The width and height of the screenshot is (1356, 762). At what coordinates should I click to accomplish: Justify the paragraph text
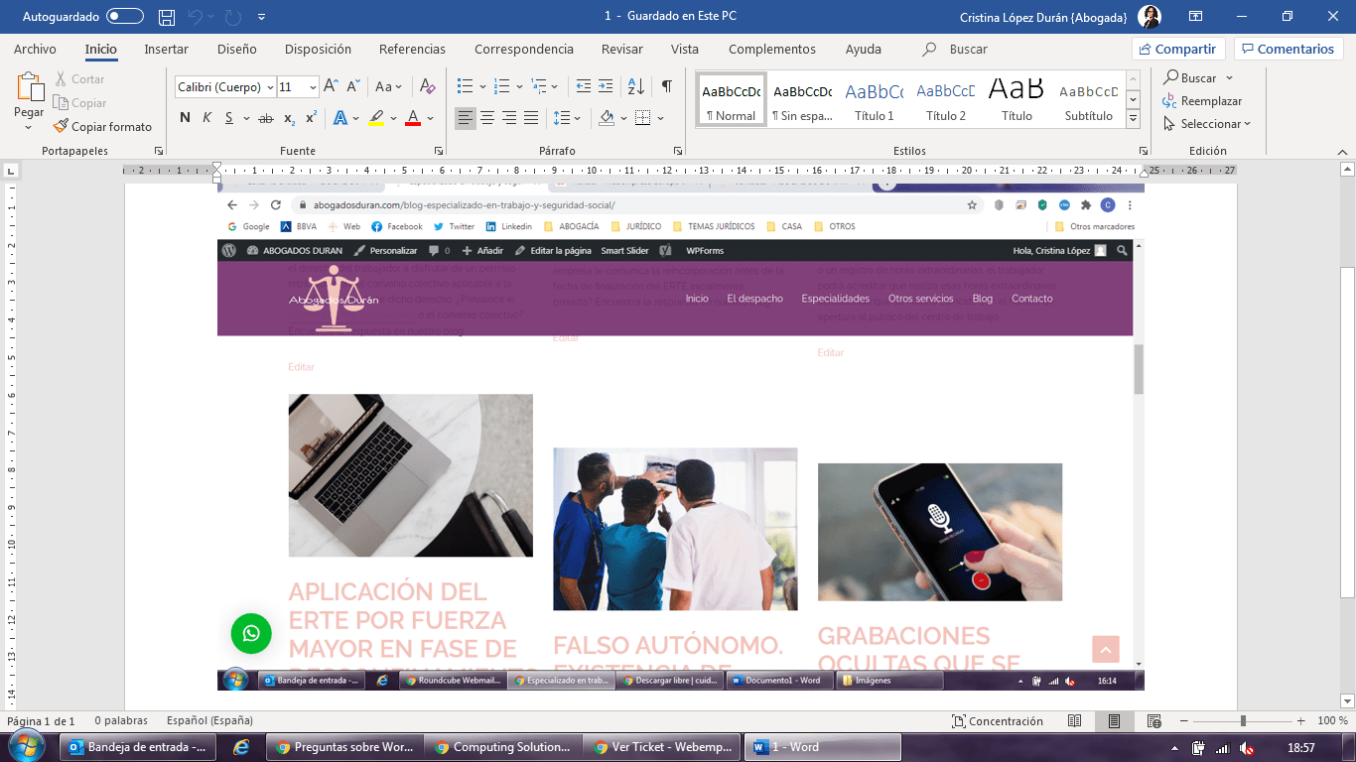(531, 118)
